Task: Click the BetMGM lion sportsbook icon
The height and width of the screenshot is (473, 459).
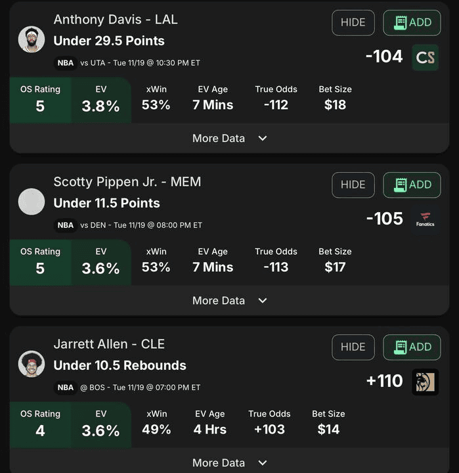Action: coord(425,382)
